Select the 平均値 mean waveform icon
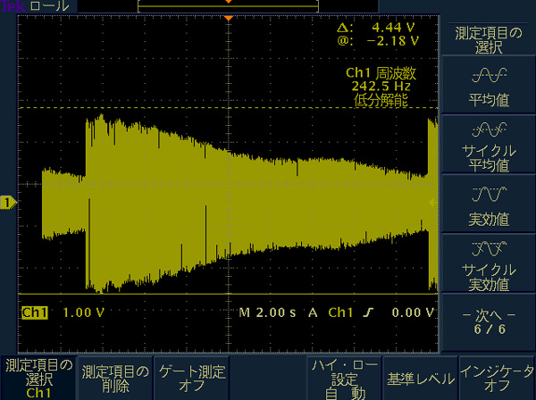Viewport: 536px width, 400px height. pos(488,76)
